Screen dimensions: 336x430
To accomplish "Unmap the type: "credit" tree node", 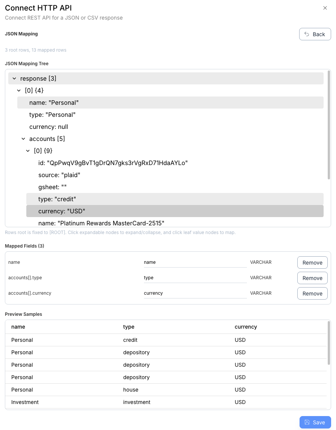I will pos(57,199).
